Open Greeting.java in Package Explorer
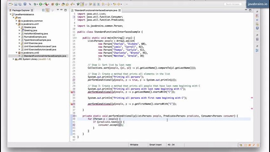The image size is (270, 152). coord(30,30)
